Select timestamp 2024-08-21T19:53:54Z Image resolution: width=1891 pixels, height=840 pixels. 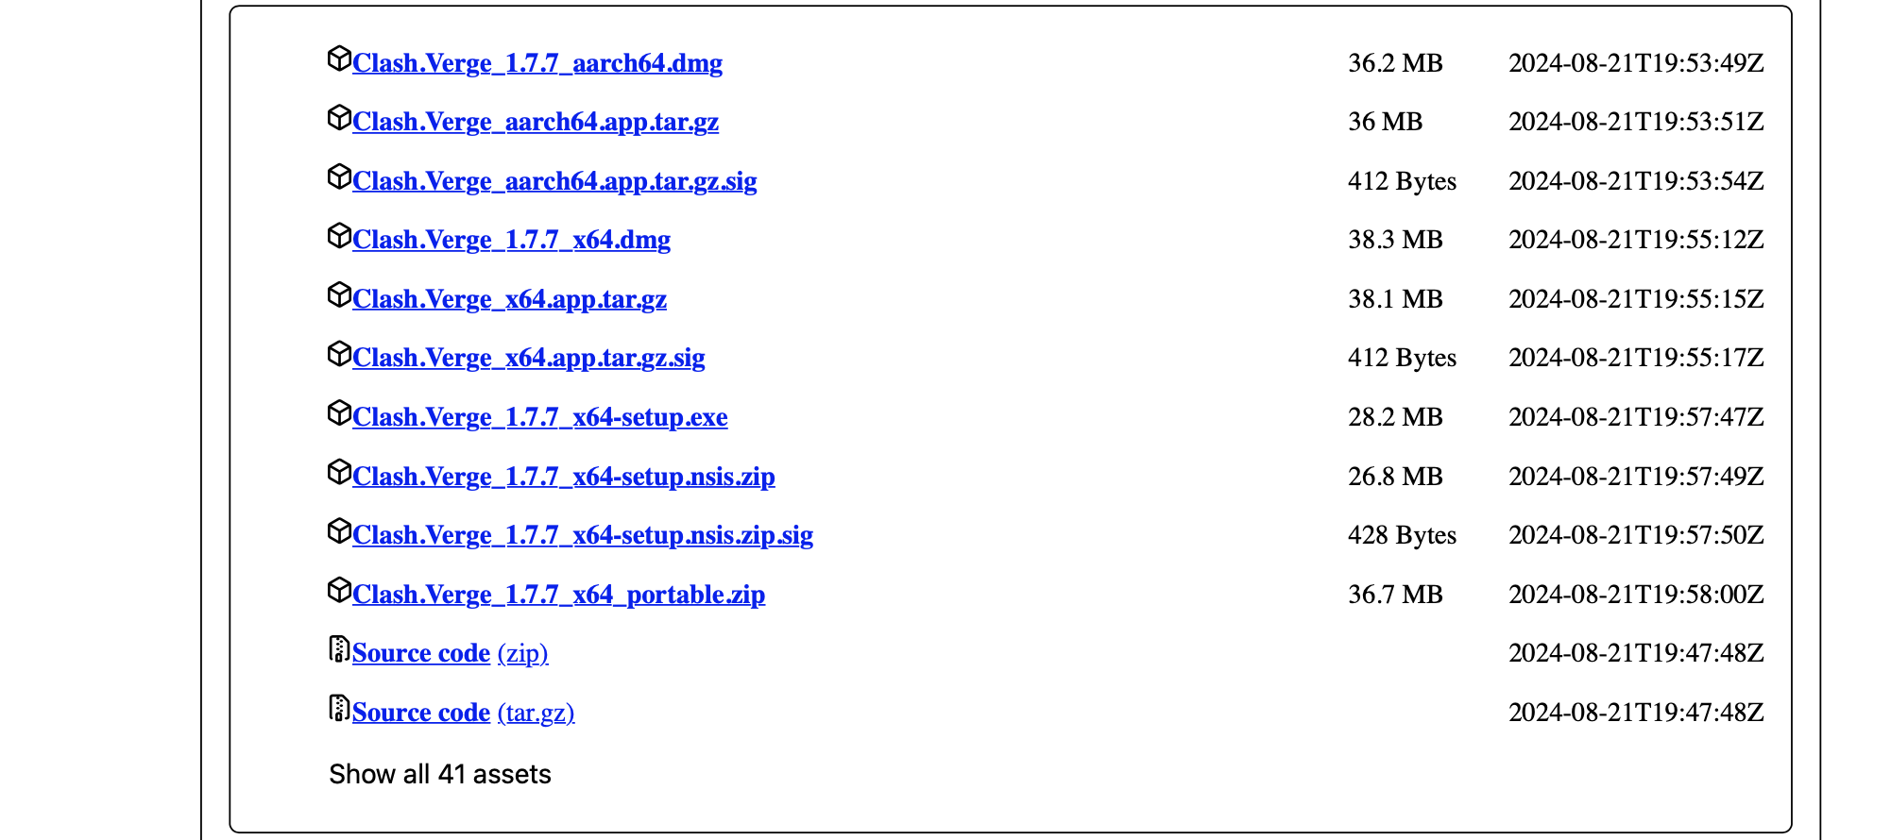click(x=1636, y=181)
